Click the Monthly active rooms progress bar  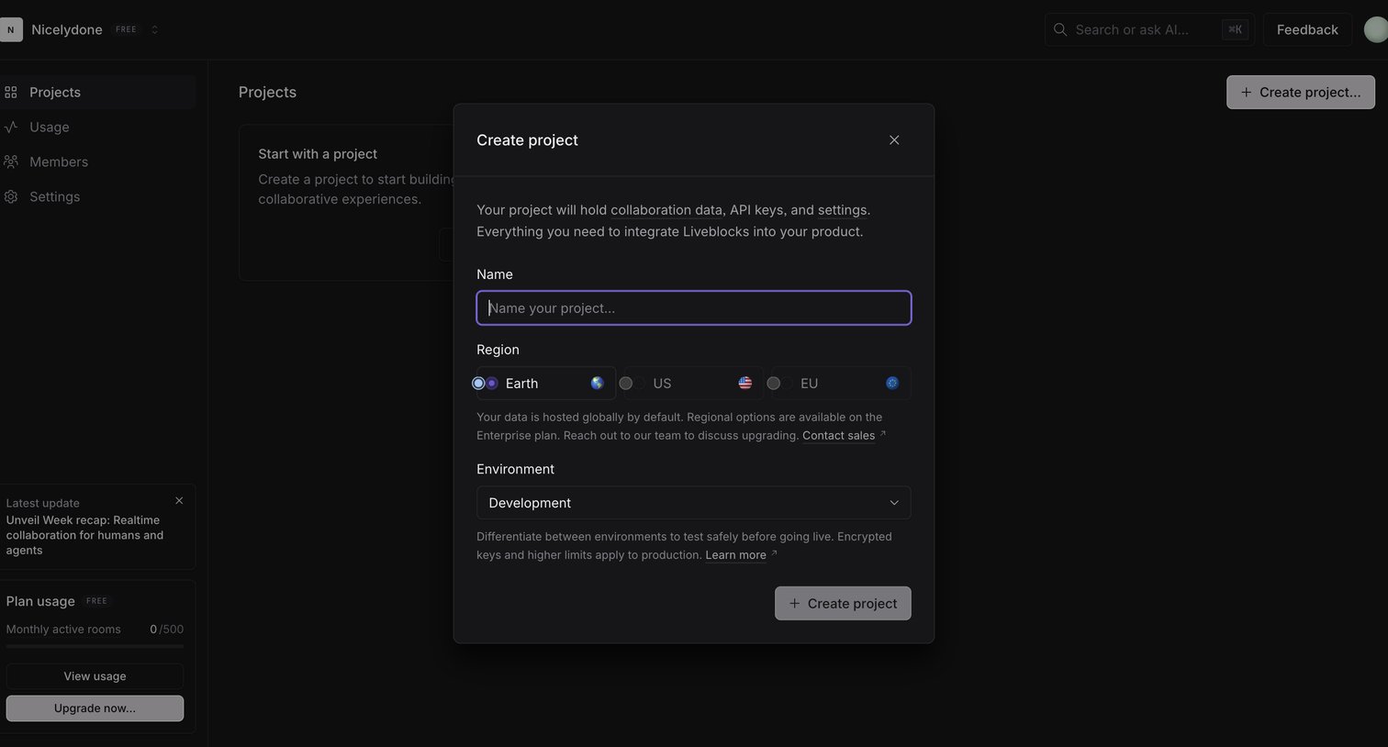coord(95,646)
